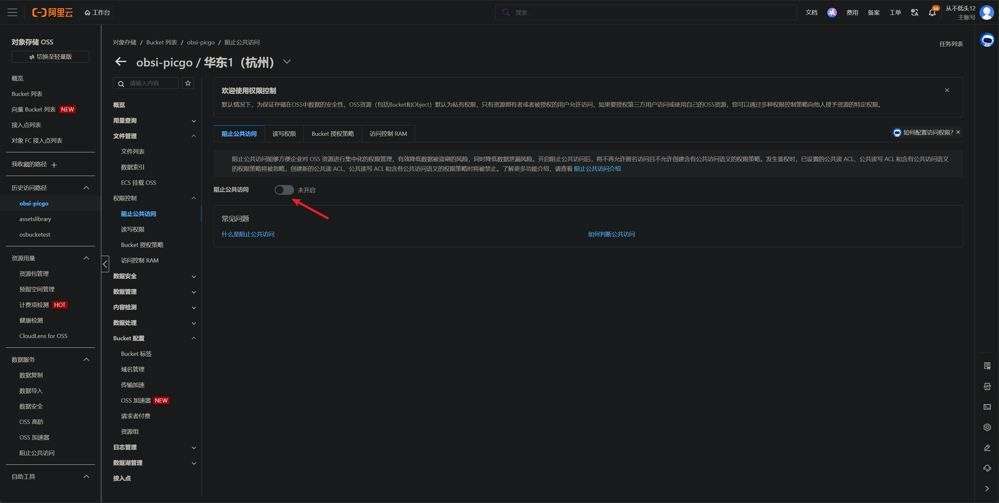
Task: Open 任务列表 task list
Action: tap(951, 44)
